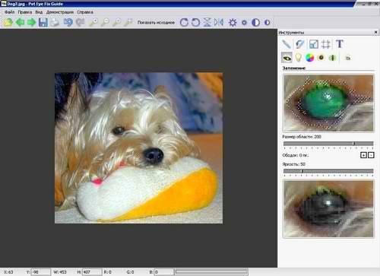
Task: Click the 'W: 453' status text
Action: click(x=60, y=272)
